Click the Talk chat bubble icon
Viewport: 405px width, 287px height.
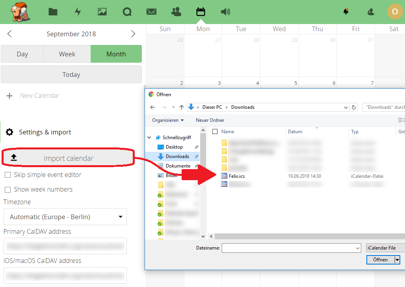coord(127,12)
